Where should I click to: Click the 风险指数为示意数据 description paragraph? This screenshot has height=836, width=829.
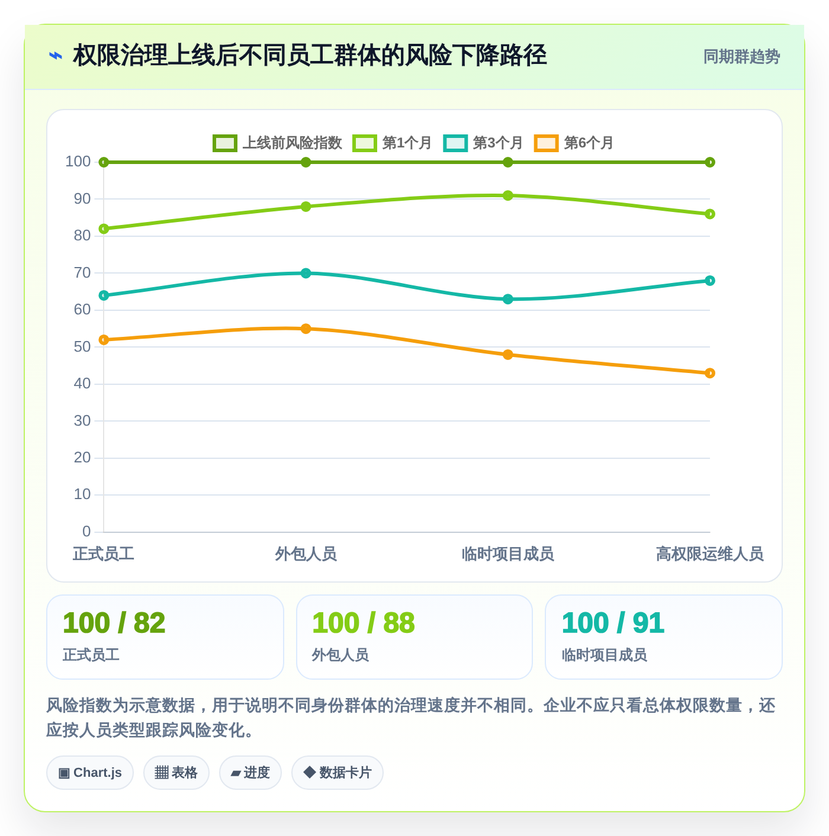pos(411,718)
